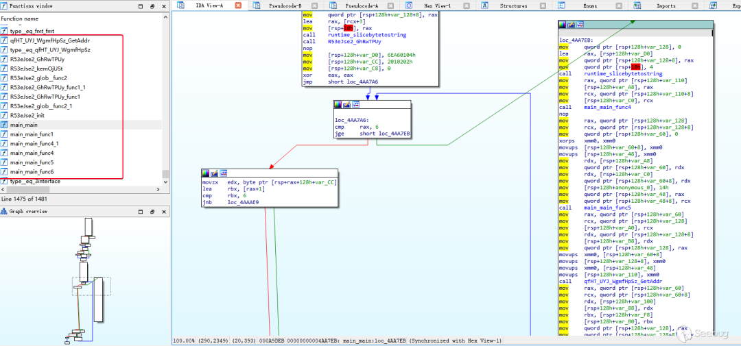Click the Functions window vertical scrollbar thumb

165,175
